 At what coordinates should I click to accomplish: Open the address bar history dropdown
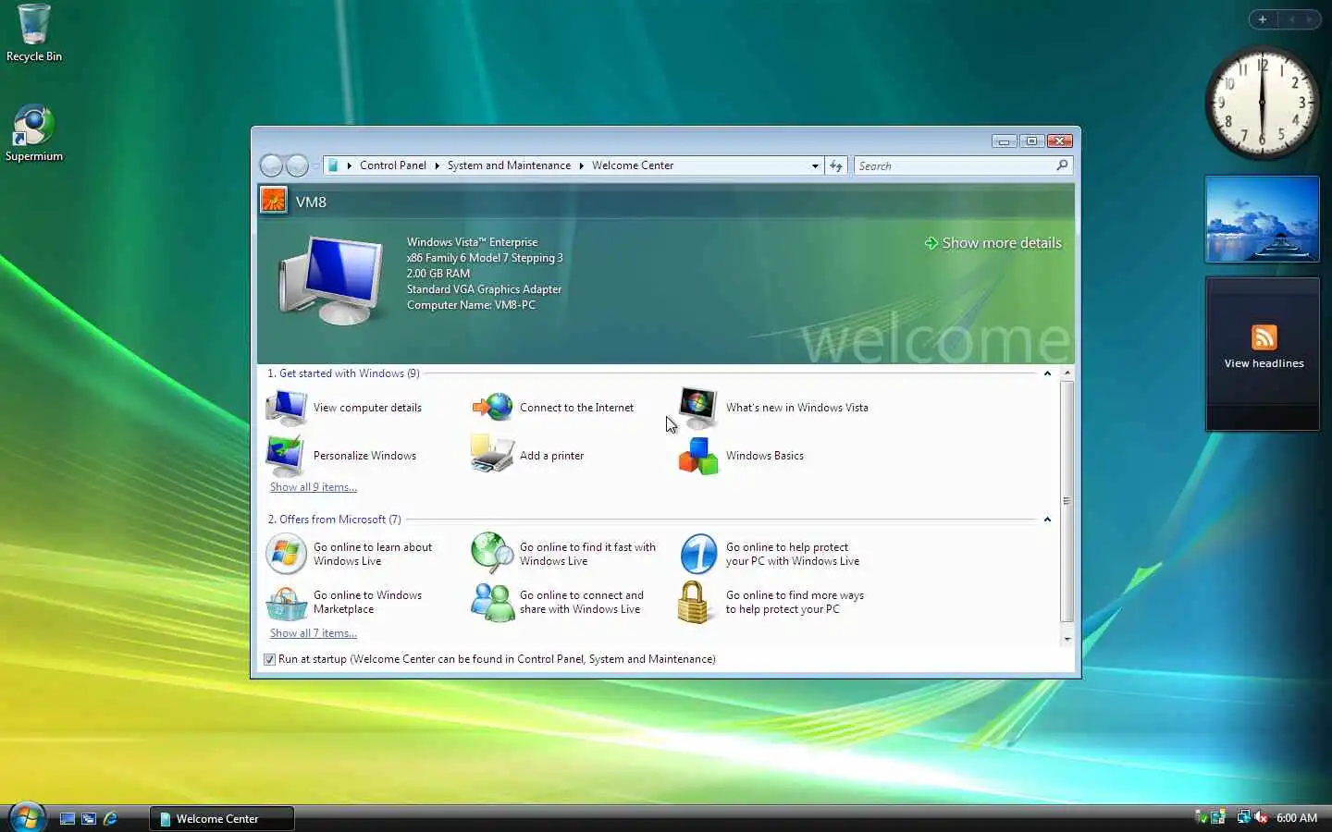point(815,165)
